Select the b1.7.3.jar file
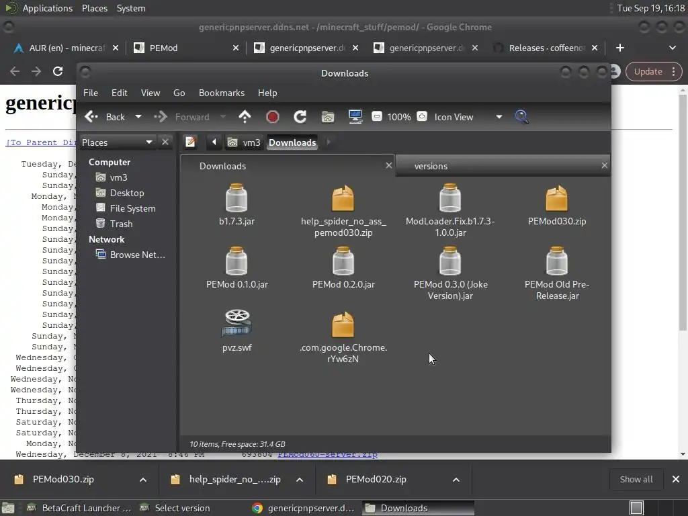The width and height of the screenshot is (688, 516). tap(236, 204)
